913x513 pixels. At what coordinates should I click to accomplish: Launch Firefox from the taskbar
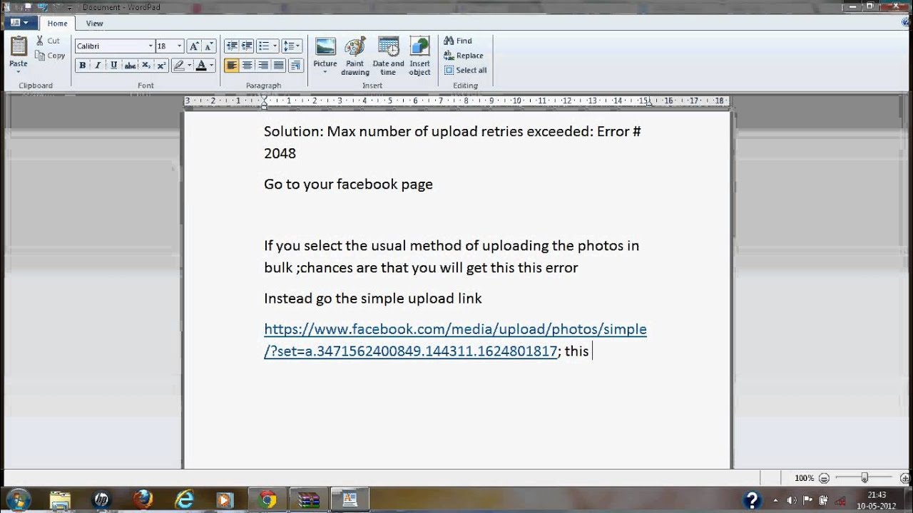(143, 499)
